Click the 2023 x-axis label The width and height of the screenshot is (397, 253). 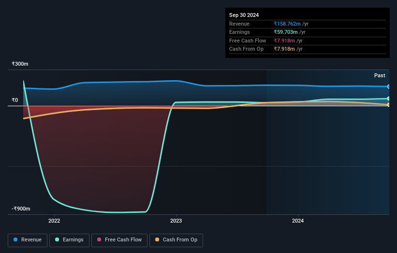click(x=176, y=221)
